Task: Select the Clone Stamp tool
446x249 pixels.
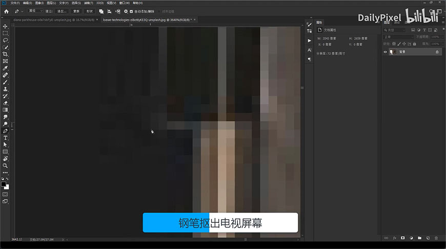Action: pyautogui.click(x=5, y=89)
